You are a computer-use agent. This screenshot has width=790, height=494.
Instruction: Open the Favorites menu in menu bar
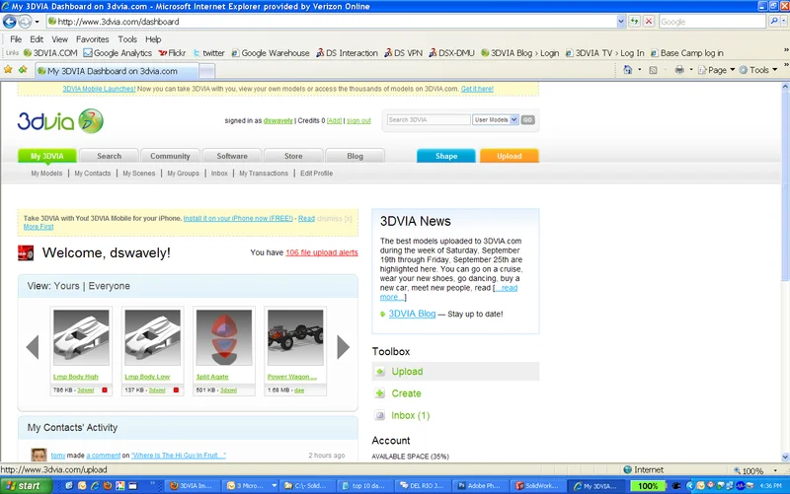pyautogui.click(x=93, y=39)
